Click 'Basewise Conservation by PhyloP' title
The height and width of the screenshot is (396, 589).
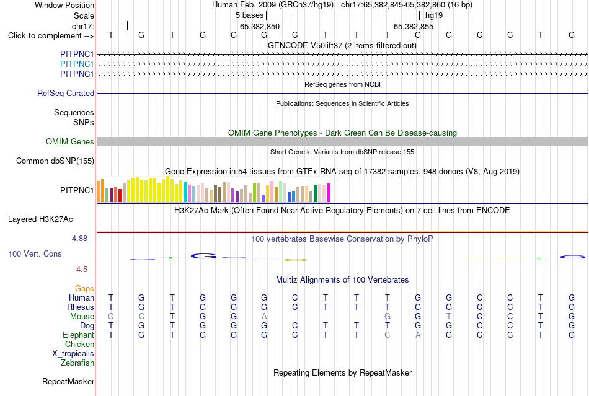coord(342,239)
